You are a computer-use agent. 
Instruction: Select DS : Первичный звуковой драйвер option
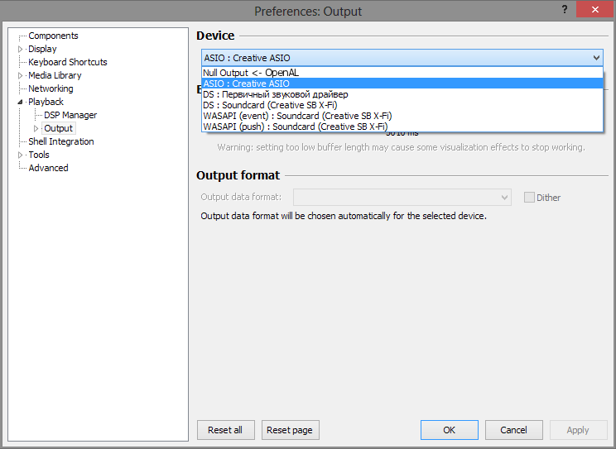[275, 94]
